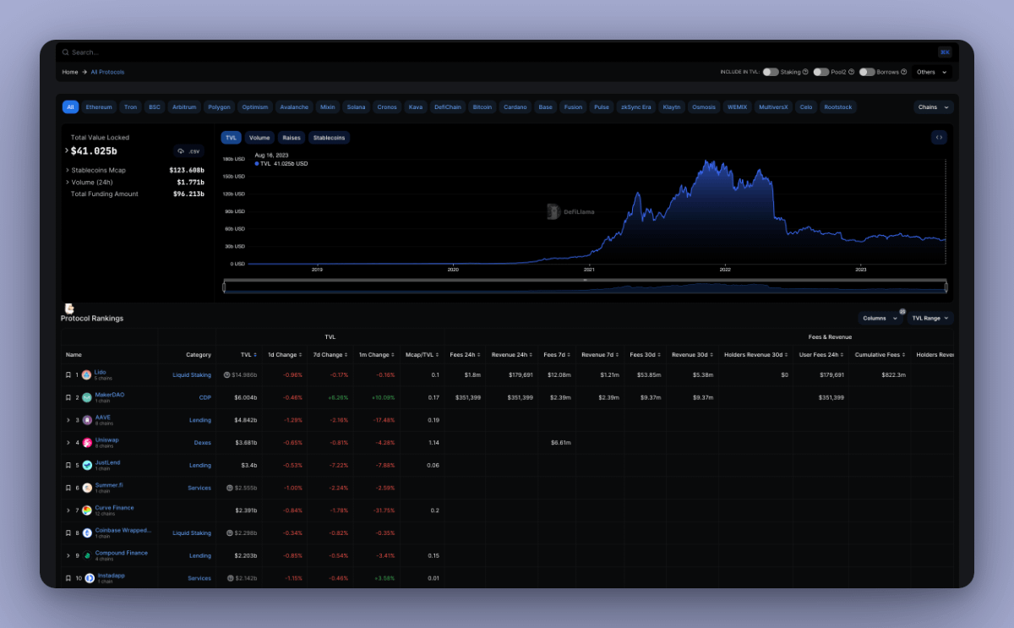Bookmark the JustLend protocol row
The height and width of the screenshot is (628, 1014).
pyautogui.click(x=68, y=465)
